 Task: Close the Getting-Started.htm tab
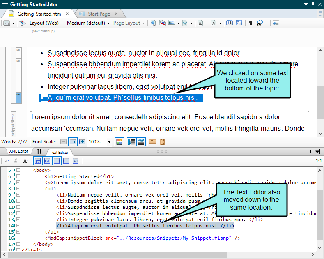[67, 14]
